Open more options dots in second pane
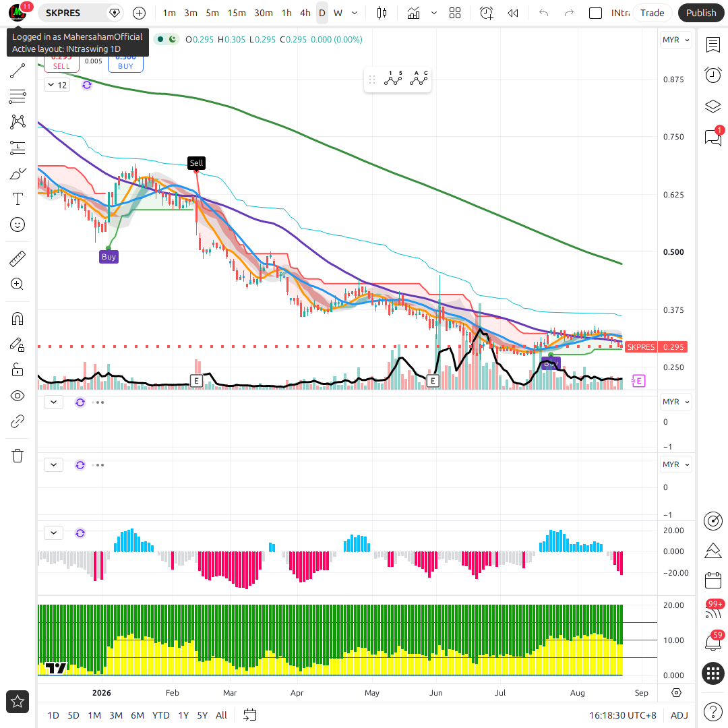The width and height of the screenshot is (728, 728). [x=98, y=402]
